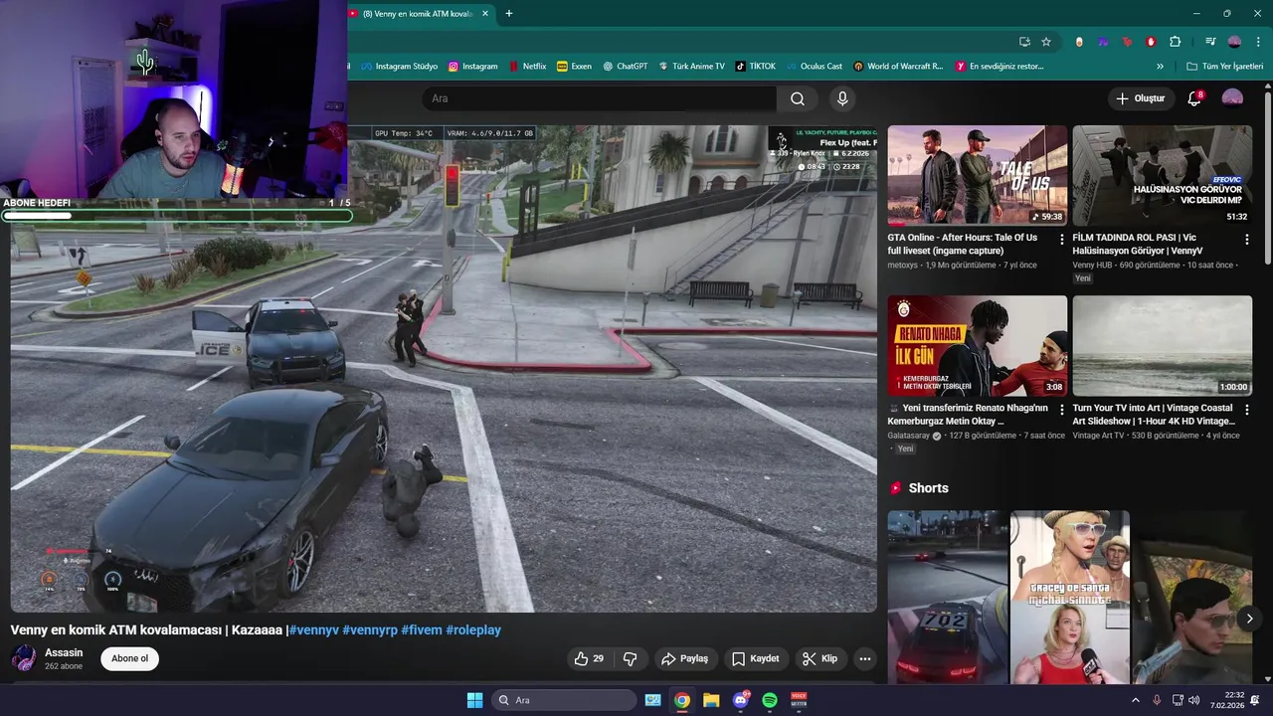The width and height of the screenshot is (1273, 716).
Task: Open Windows Start menu
Action: click(x=474, y=700)
